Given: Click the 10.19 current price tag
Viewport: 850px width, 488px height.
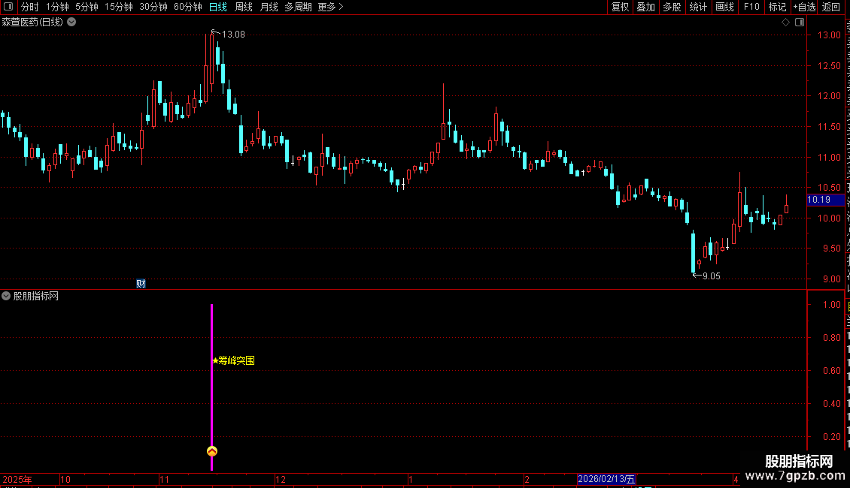Looking at the screenshot, I should click(x=825, y=200).
